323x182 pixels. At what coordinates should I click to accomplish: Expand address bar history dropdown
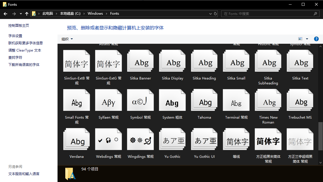[x=210, y=14]
